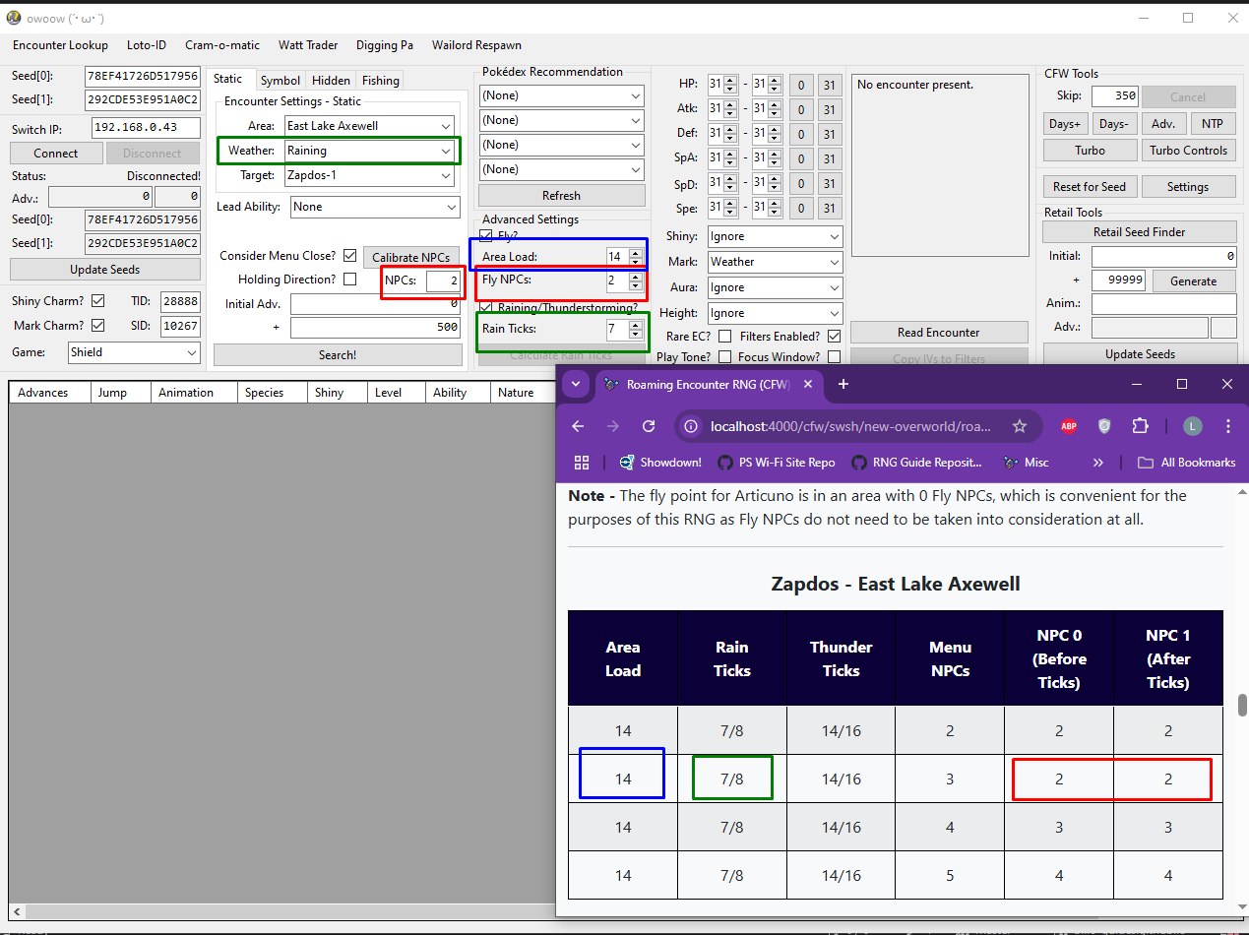The height and width of the screenshot is (935, 1249).
Task: Open the Watt Trader menu
Action: (x=308, y=45)
